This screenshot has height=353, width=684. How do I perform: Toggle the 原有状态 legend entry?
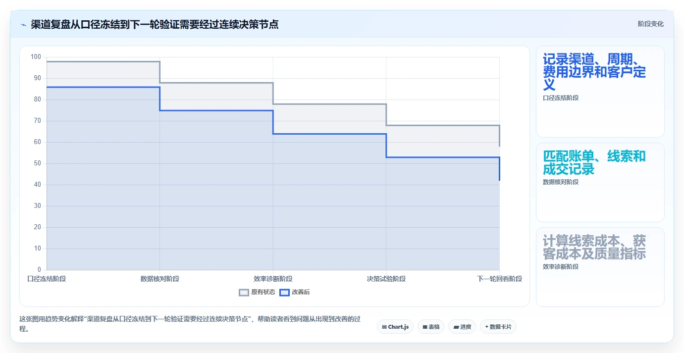pyautogui.click(x=257, y=292)
